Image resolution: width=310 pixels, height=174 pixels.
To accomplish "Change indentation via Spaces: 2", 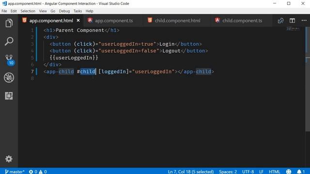I will [228, 172].
